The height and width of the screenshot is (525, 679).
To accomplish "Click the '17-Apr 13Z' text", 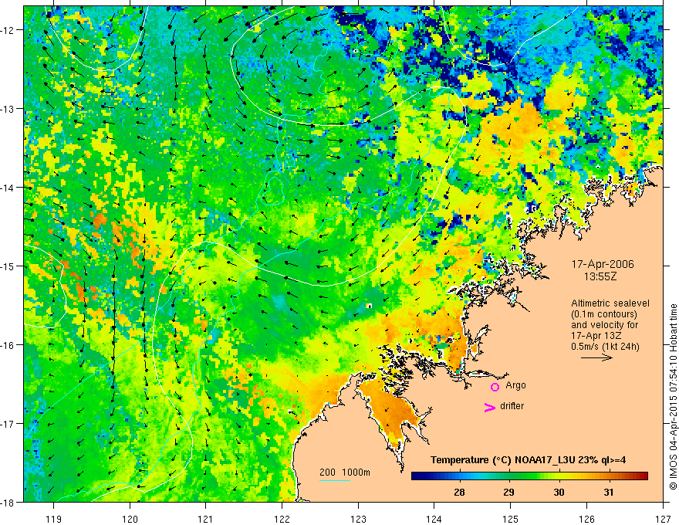I will coord(596,336).
